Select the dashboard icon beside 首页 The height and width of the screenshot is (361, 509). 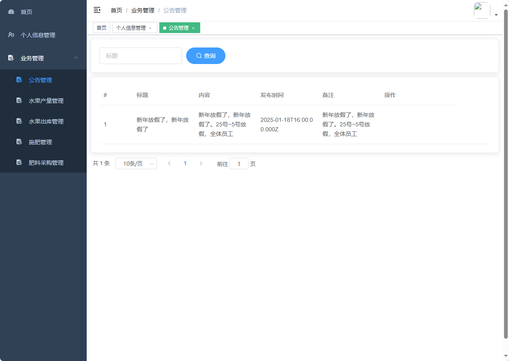[11, 12]
